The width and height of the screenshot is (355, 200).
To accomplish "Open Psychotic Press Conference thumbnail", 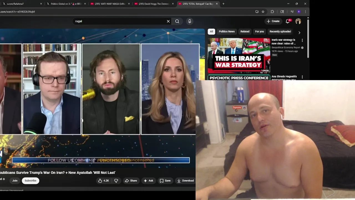I will (x=239, y=77).
